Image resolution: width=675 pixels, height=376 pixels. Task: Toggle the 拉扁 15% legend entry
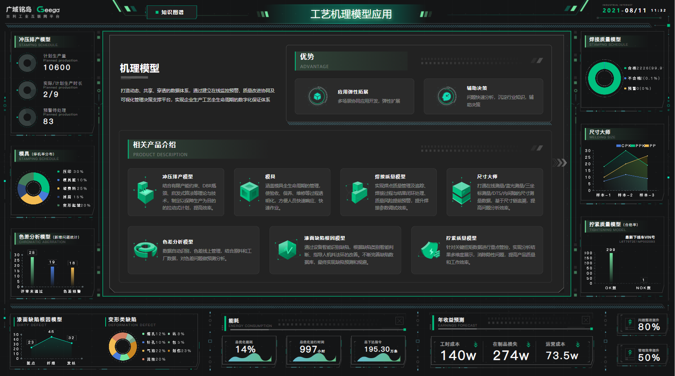tap(70, 197)
